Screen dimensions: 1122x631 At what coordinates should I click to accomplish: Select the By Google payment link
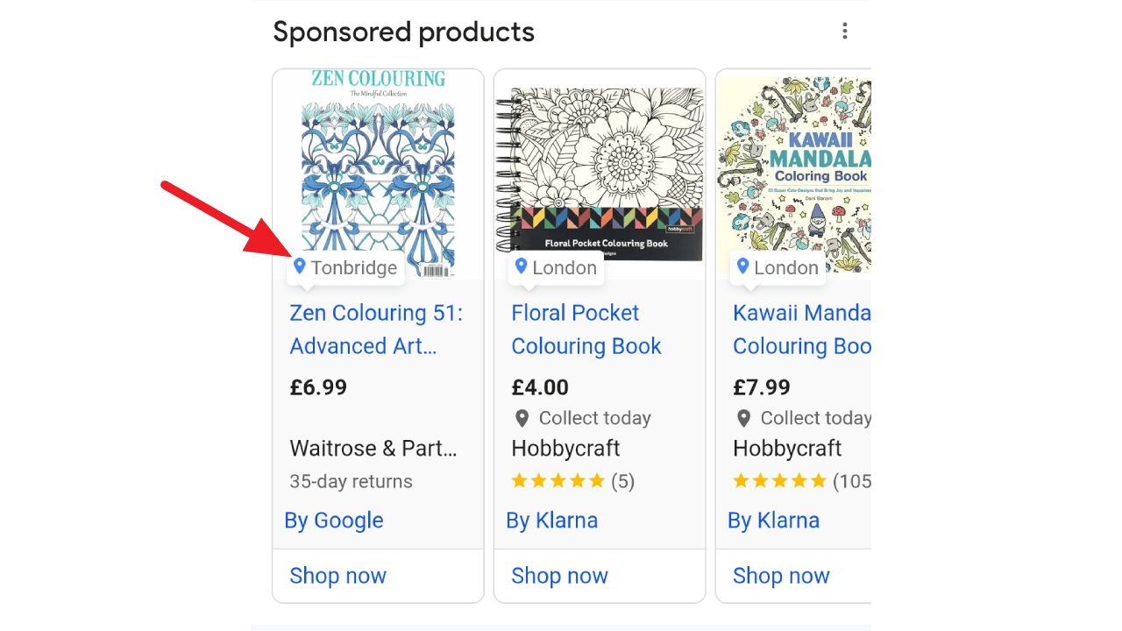pyautogui.click(x=334, y=521)
